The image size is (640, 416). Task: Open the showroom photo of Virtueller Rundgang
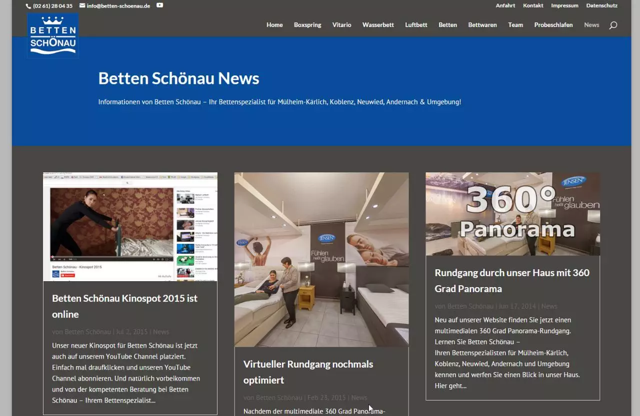pos(321,260)
